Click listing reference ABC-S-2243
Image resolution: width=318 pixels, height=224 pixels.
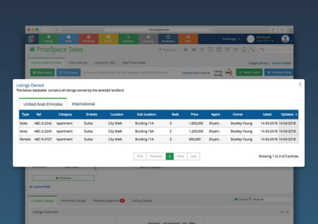tap(43, 131)
